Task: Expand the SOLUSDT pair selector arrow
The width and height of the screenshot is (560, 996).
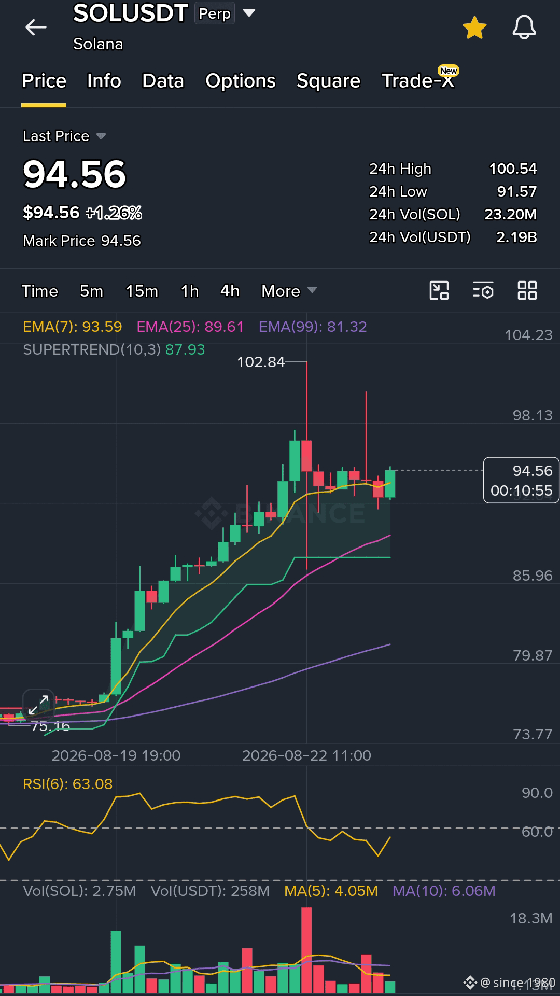Action: coord(249,13)
